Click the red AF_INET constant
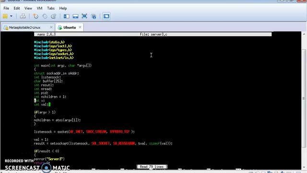The image size is (307, 173). (76, 132)
